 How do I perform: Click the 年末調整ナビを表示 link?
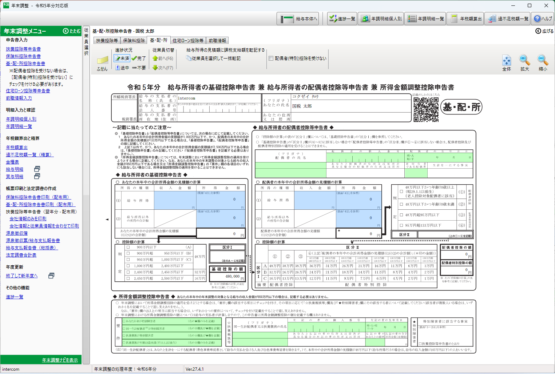(x=60, y=360)
